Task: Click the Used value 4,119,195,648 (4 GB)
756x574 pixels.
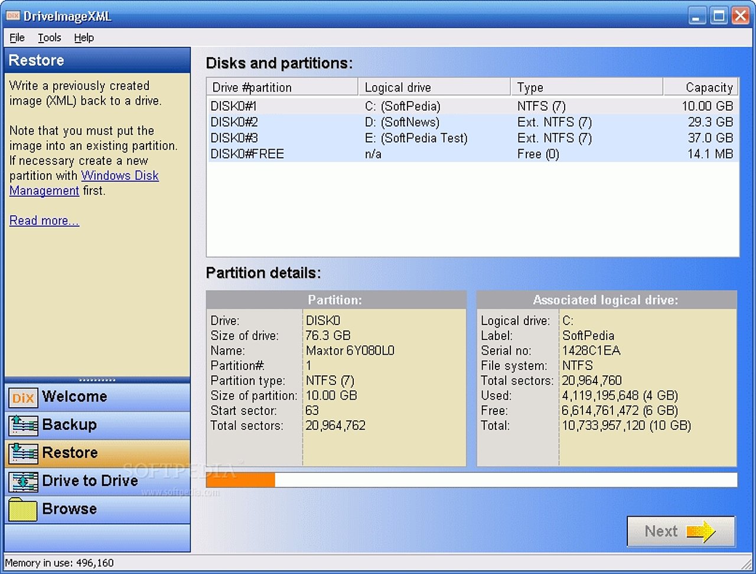Action: click(620, 395)
